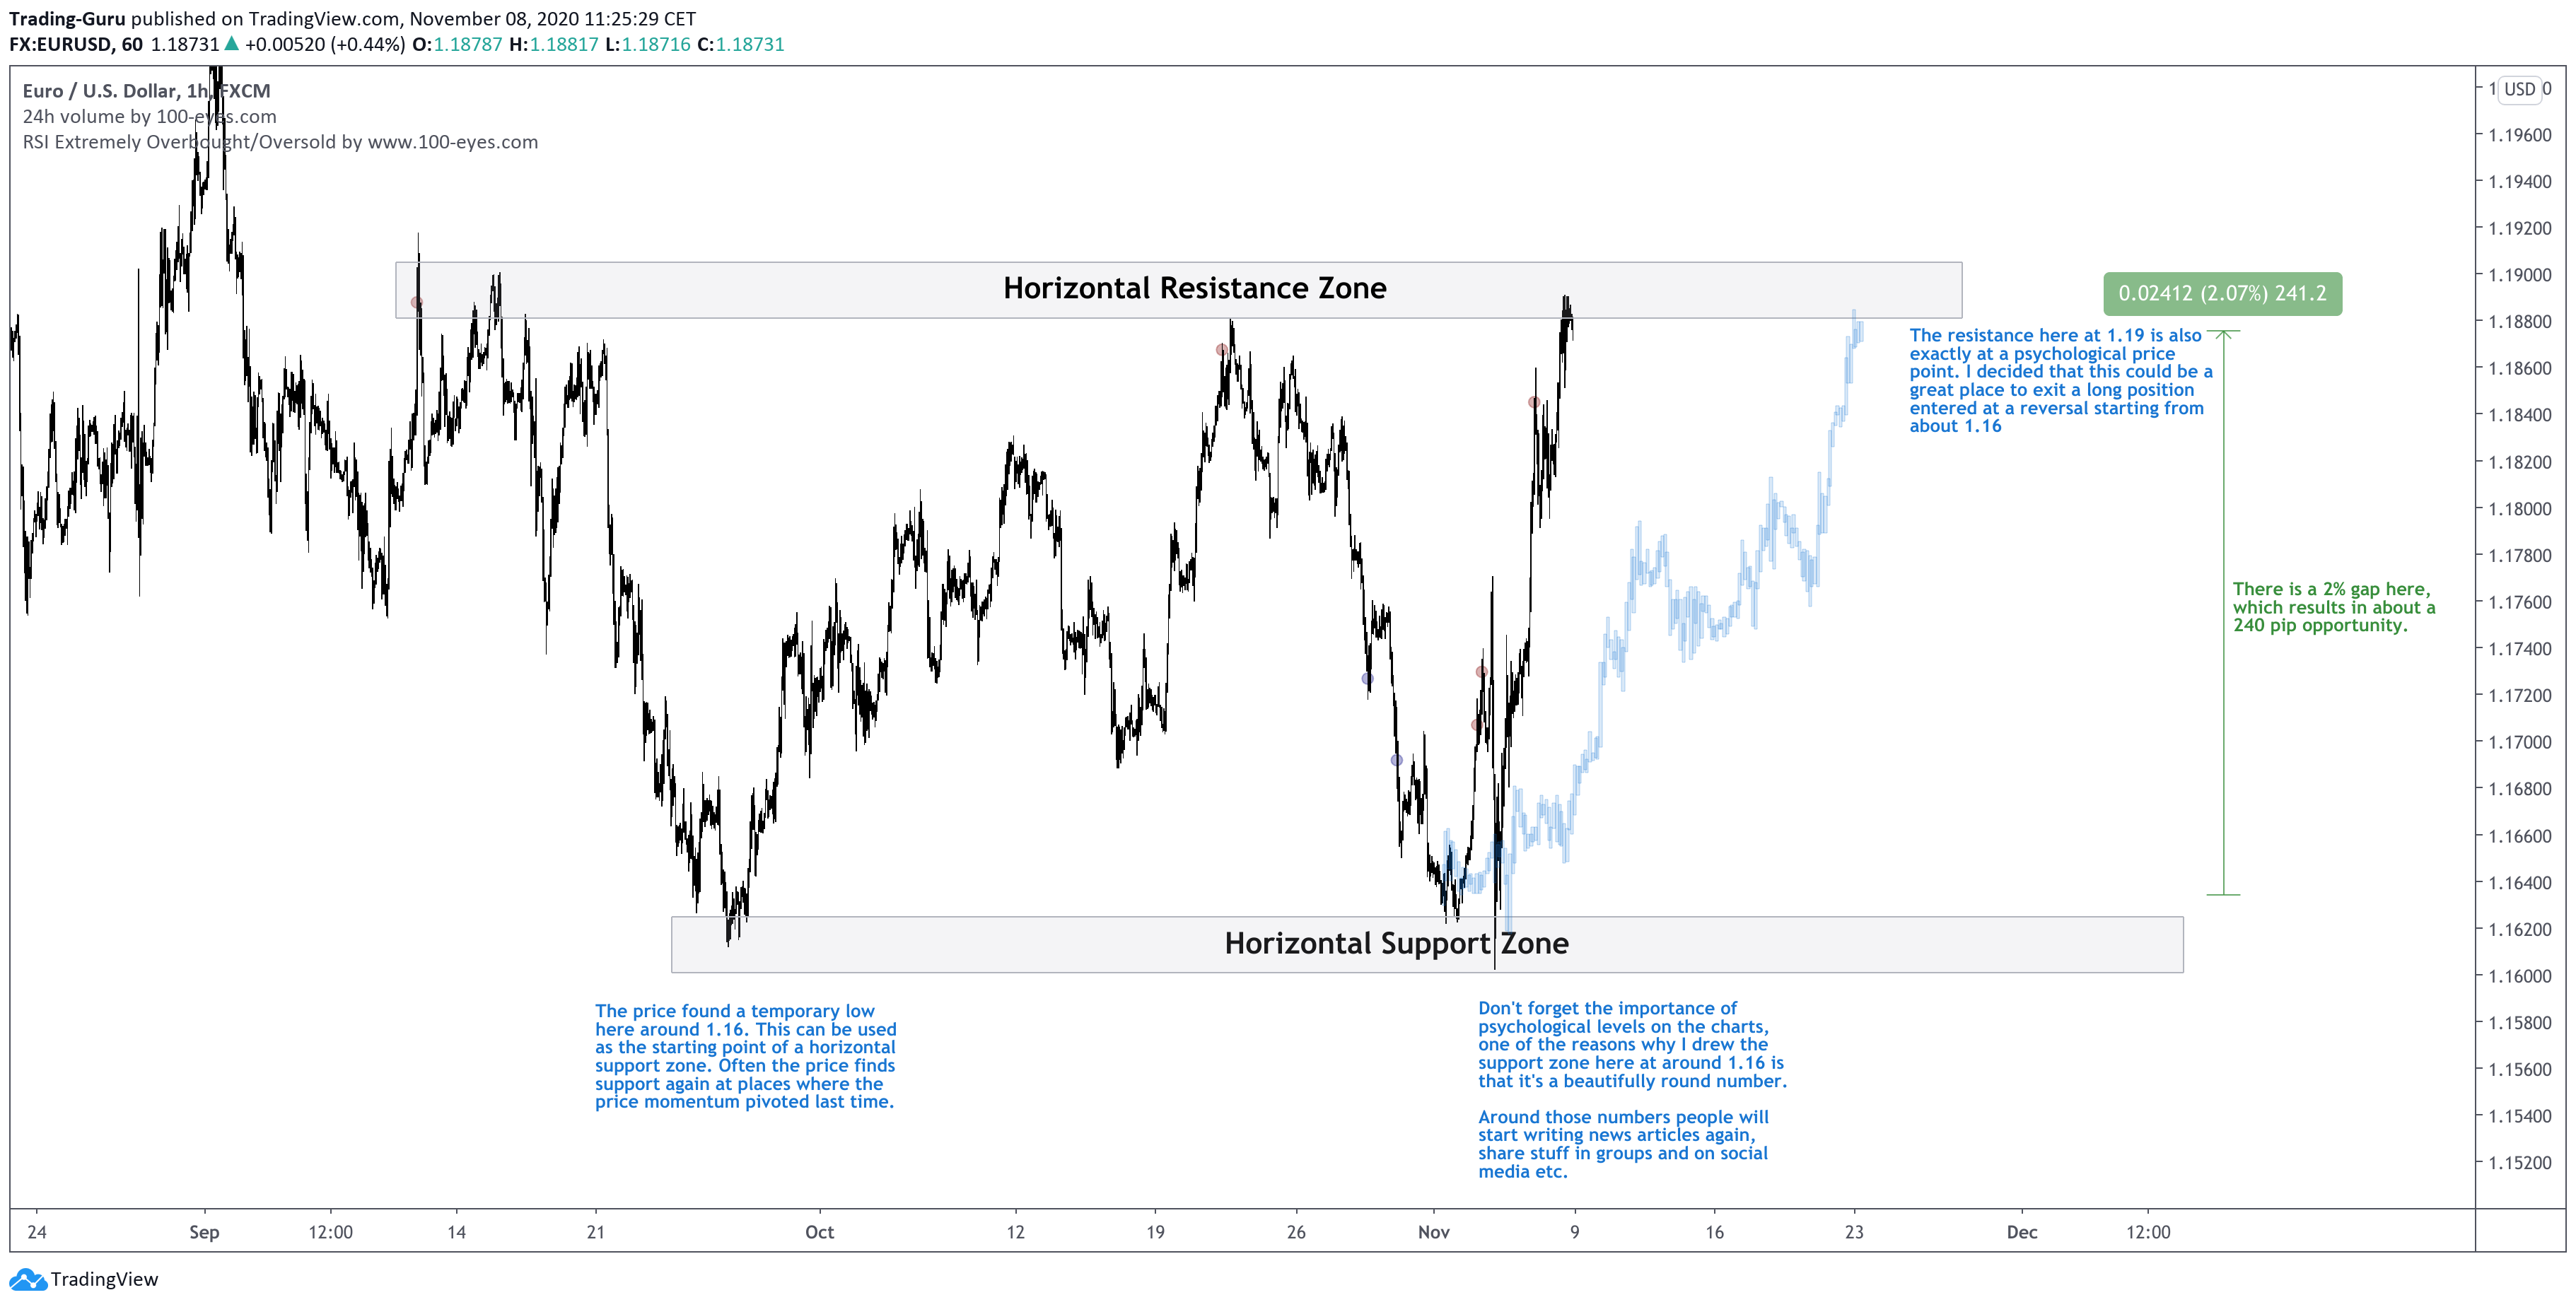This screenshot has height=1307, width=2576.
Task: Click the note 'The price found a temporary low'
Action: coord(745,1056)
